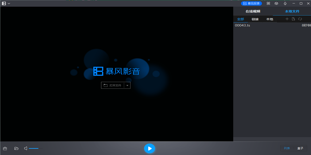The height and width of the screenshot is (155, 311).
Task: Click the mini-mode grid icon in title bar
Action: 268,3
